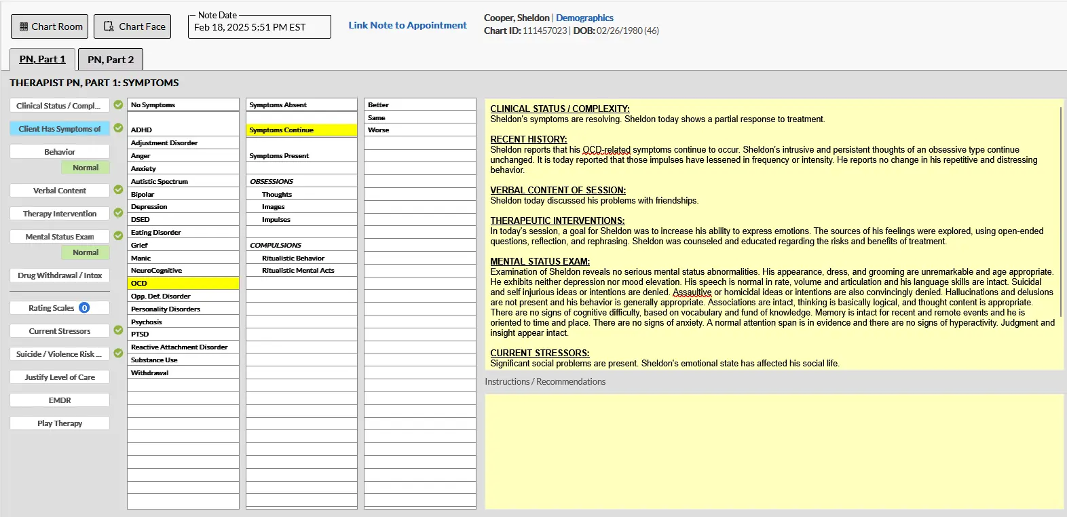Click the Chart Face icon

109,26
